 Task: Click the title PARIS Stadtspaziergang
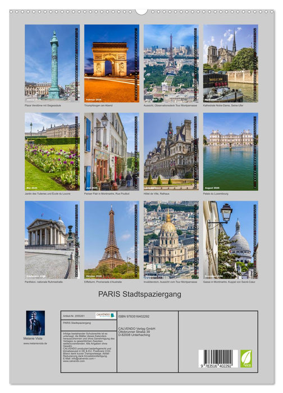(140, 294)
